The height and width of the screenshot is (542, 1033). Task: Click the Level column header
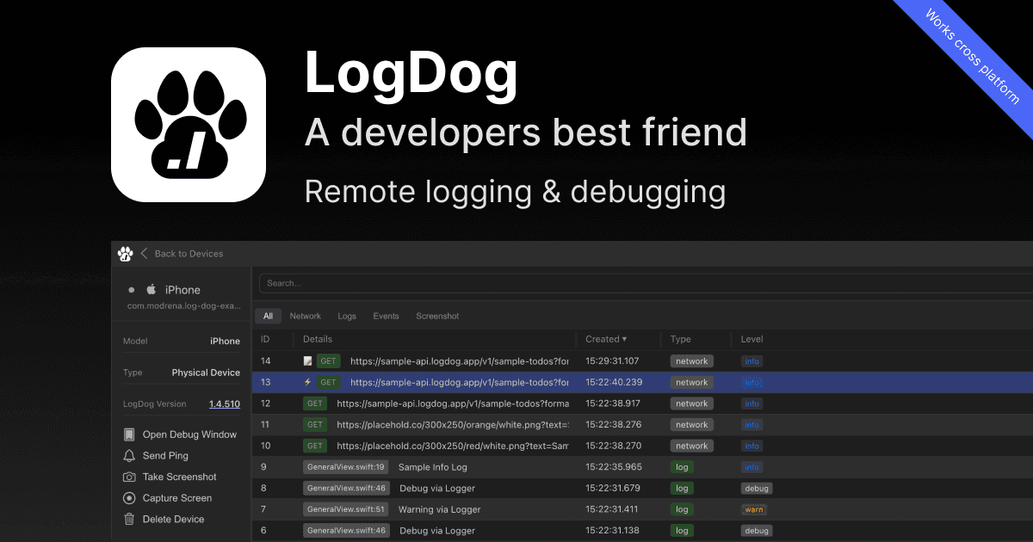point(752,339)
